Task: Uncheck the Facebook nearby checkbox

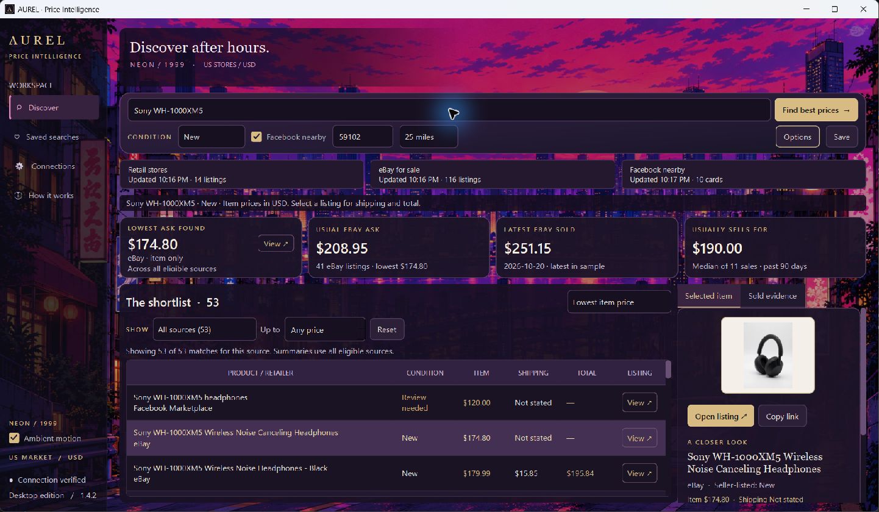Action: tap(257, 137)
